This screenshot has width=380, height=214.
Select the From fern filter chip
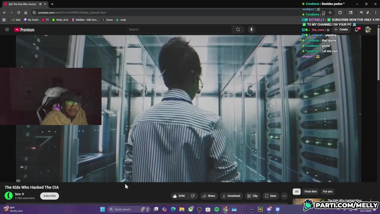click(x=311, y=191)
